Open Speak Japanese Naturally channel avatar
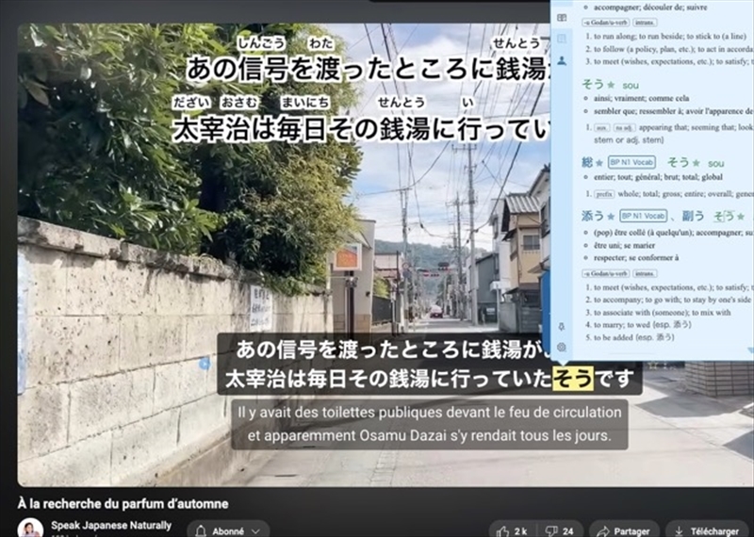 [30, 529]
